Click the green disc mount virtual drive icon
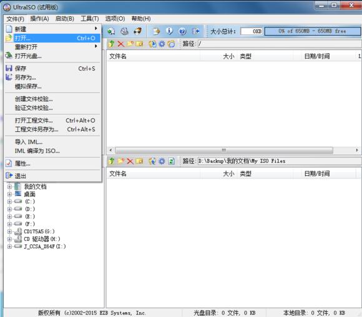The height and width of the screenshot is (317, 362). [111, 31]
